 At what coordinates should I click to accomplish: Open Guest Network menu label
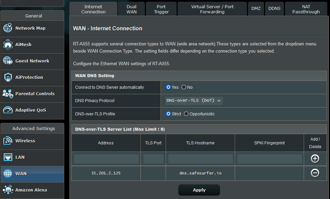[32, 61]
